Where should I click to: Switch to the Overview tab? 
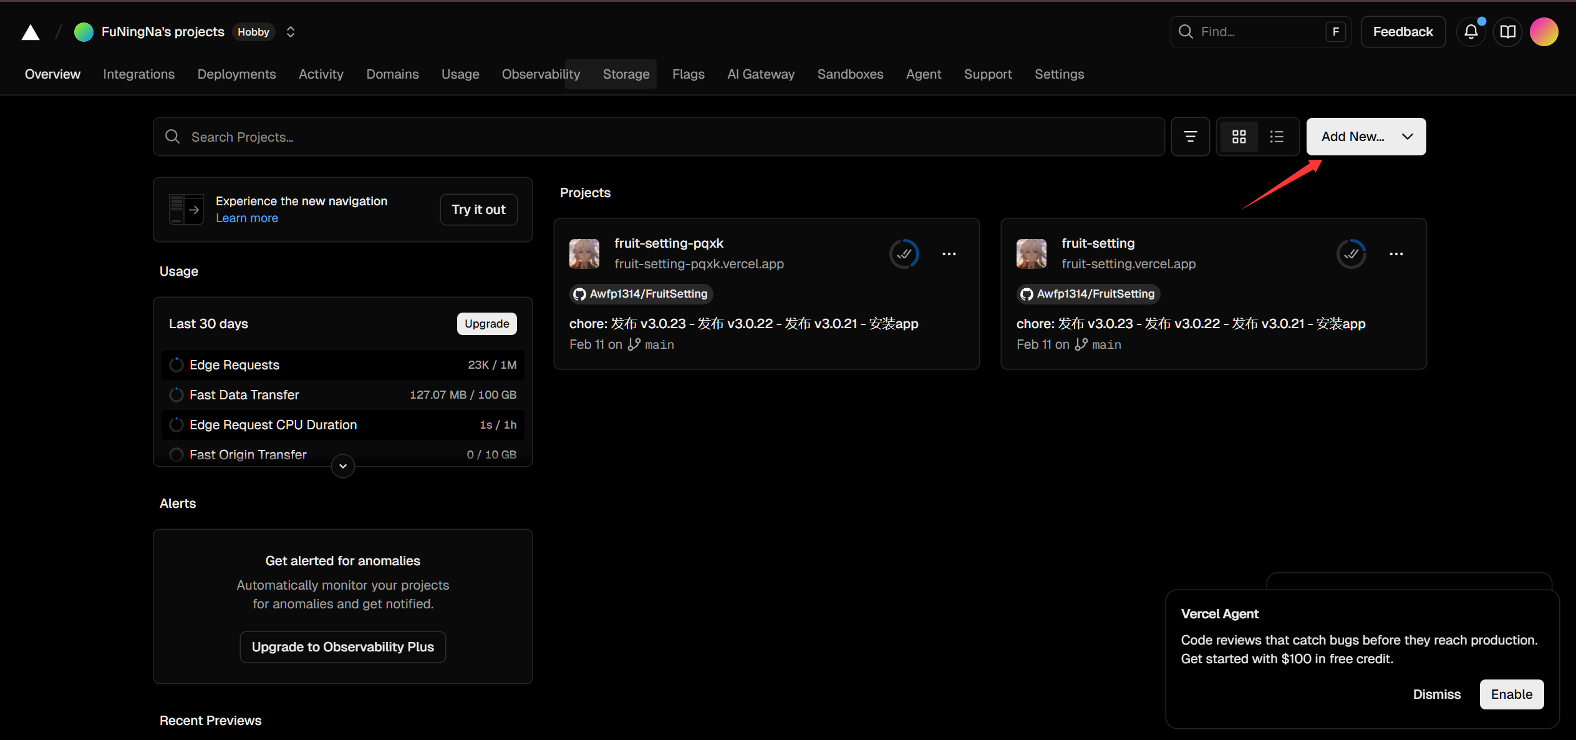[x=52, y=74]
